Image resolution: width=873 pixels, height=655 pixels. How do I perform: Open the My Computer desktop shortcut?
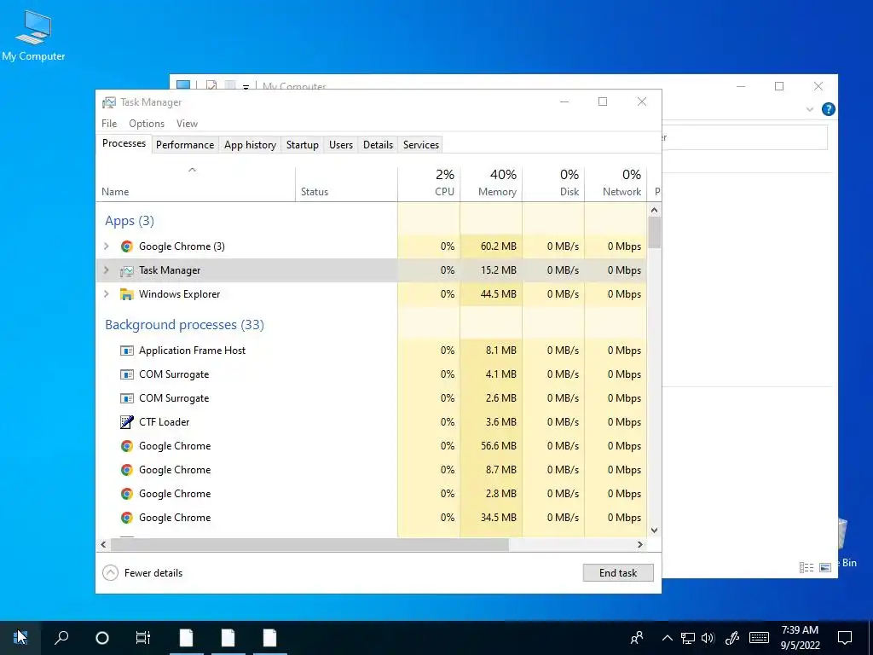[x=33, y=35]
